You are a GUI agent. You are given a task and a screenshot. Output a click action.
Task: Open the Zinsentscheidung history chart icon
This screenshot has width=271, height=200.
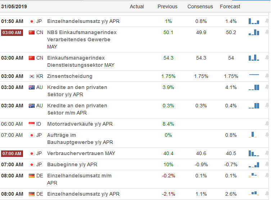coord(254,75)
